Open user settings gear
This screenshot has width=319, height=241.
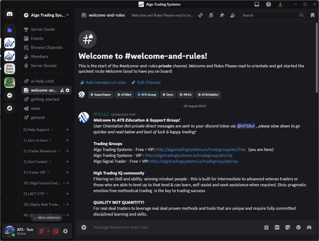point(65,231)
